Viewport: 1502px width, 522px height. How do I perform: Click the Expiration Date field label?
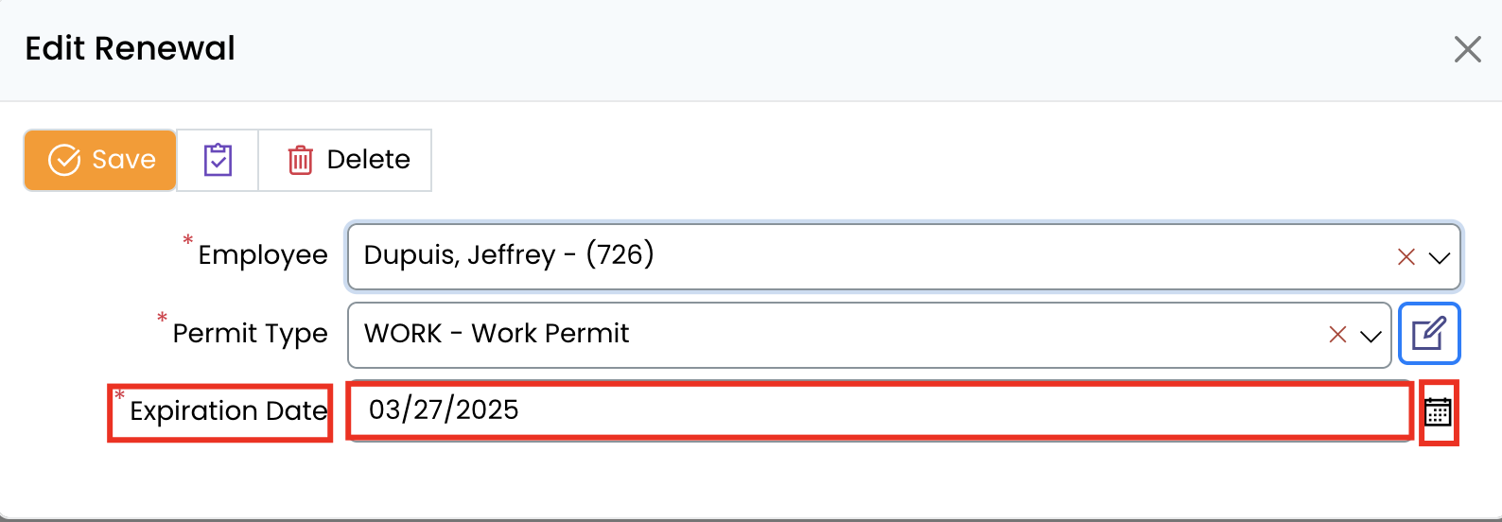pyautogui.click(x=228, y=411)
